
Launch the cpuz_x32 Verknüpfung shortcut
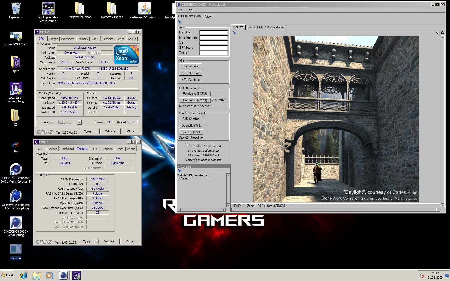[16, 89]
